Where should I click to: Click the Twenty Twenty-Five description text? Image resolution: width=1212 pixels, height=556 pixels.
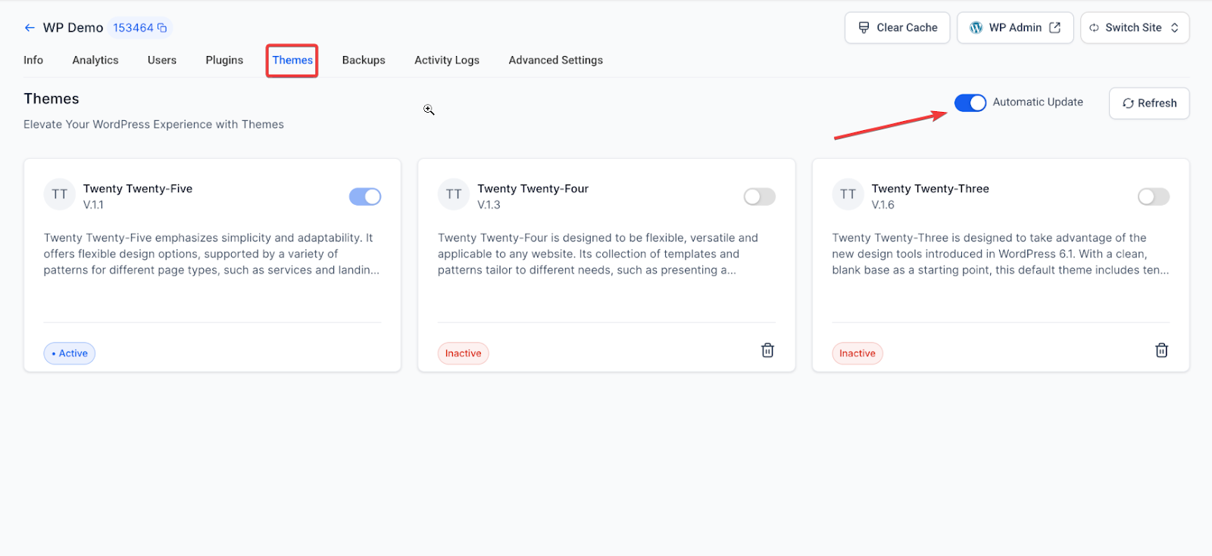(211, 254)
